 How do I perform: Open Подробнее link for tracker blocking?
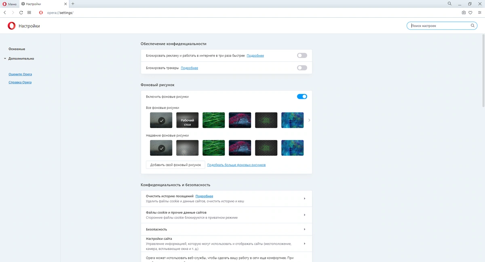(190, 68)
